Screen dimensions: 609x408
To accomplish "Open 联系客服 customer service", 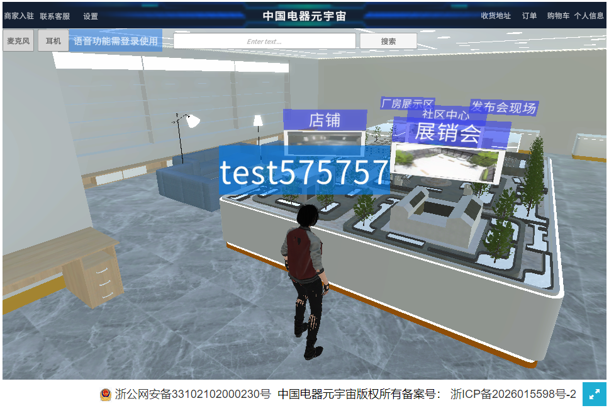I will pos(55,16).
